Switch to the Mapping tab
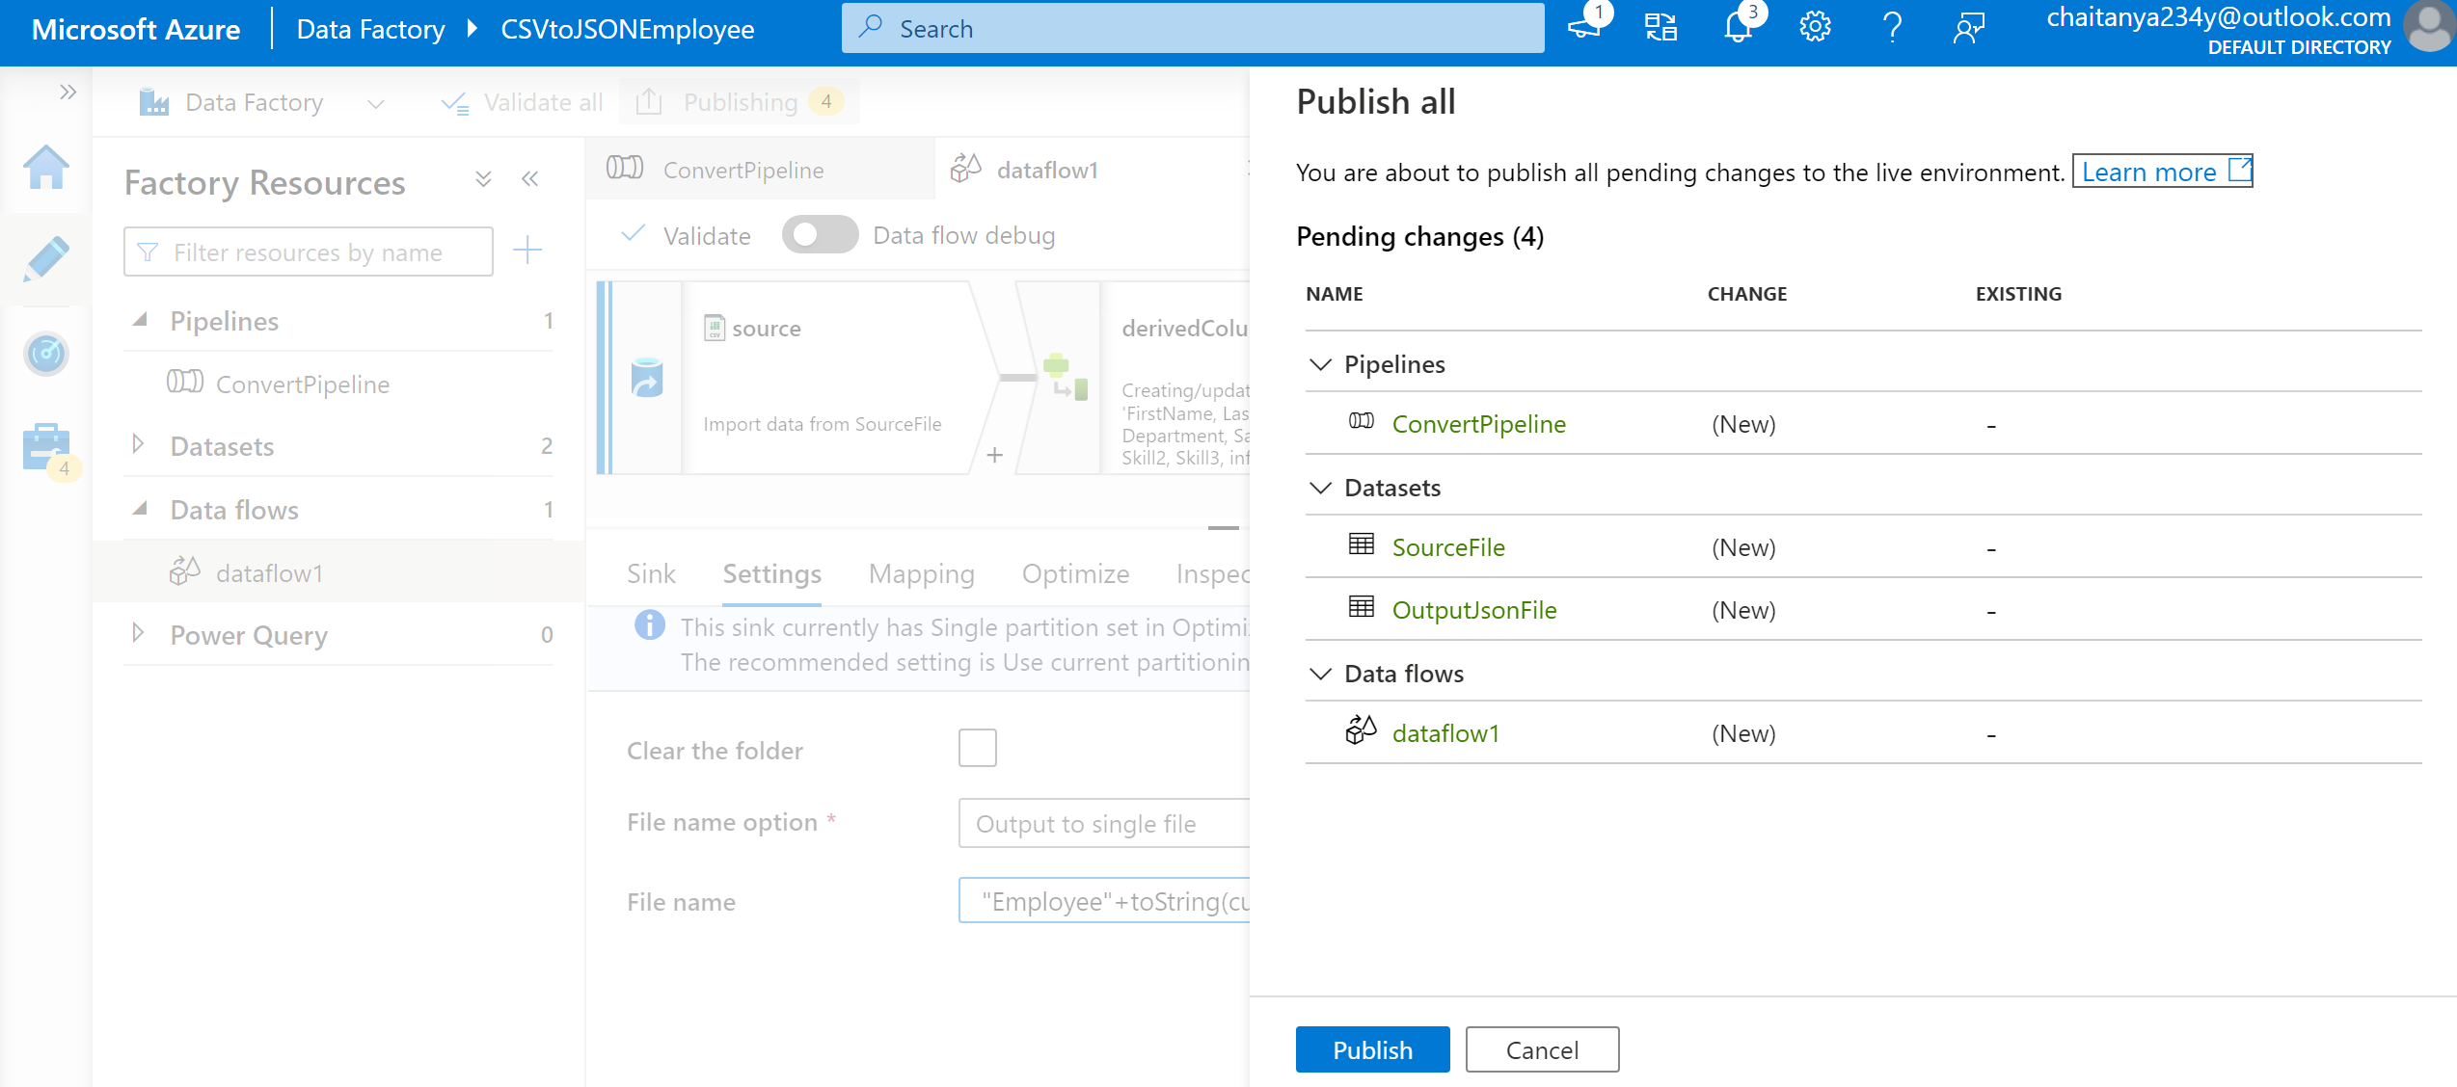This screenshot has height=1087, width=2457. pos(921,574)
